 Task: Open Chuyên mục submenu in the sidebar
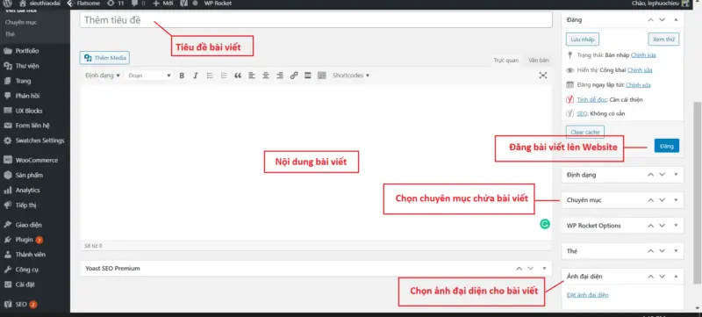click(x=21, y=22)
